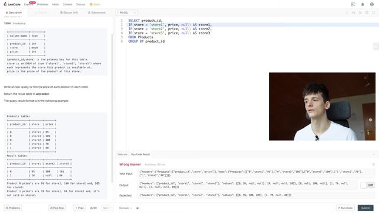Click the Output result box
This screenshot has height=213, width=379.
click(x=248, y=185)
